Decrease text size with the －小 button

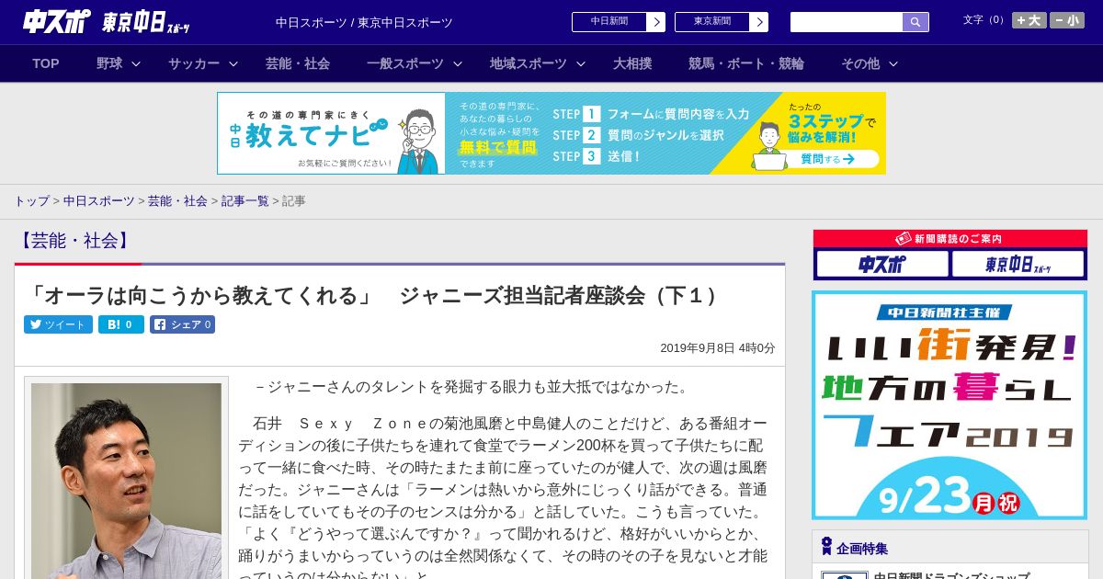click(x=1067, y=20)
